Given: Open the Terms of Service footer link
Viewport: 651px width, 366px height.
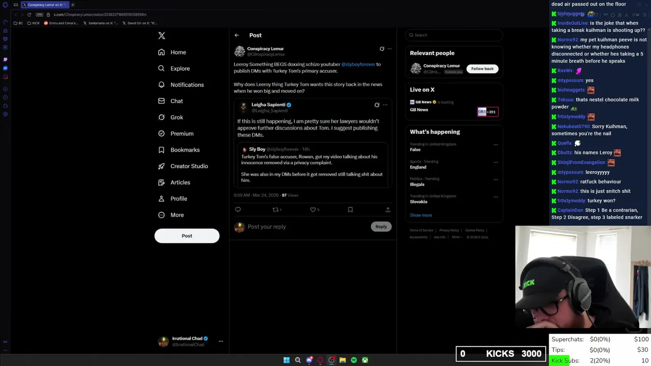Looking at the screenshot, I should coord(422,230).
